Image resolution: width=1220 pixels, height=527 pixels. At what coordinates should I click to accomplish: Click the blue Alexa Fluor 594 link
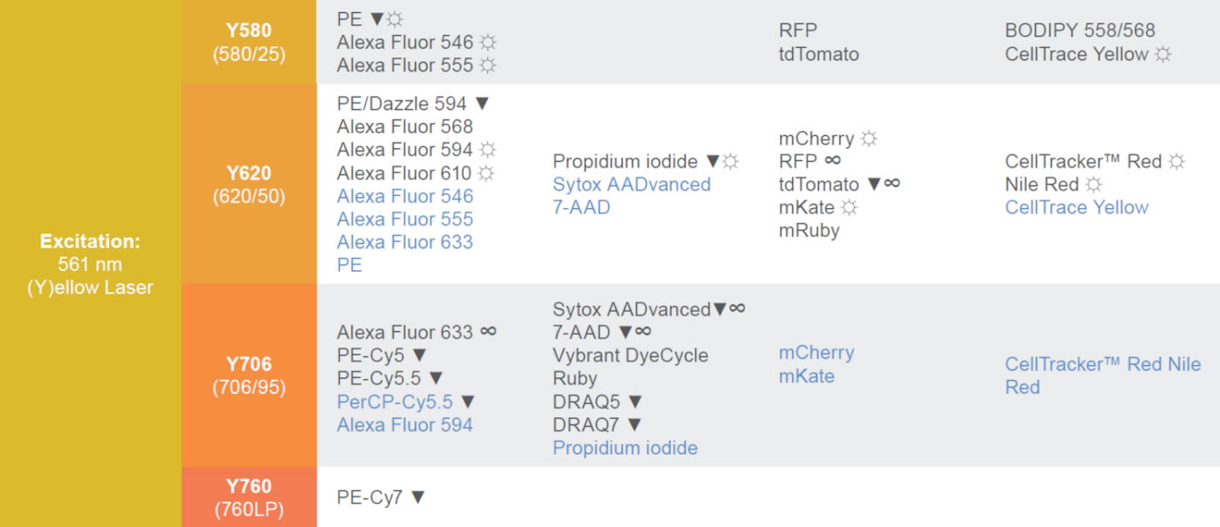(404, 425)
